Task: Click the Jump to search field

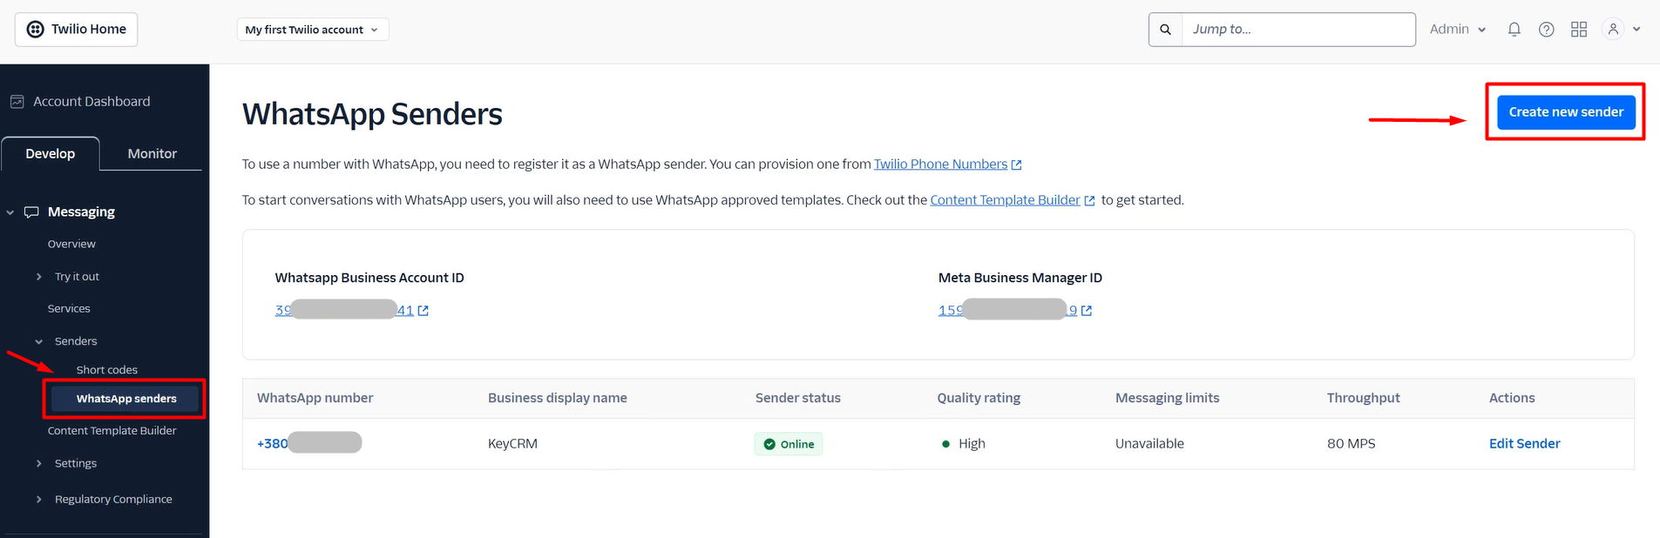Action: click(1297, 30)
